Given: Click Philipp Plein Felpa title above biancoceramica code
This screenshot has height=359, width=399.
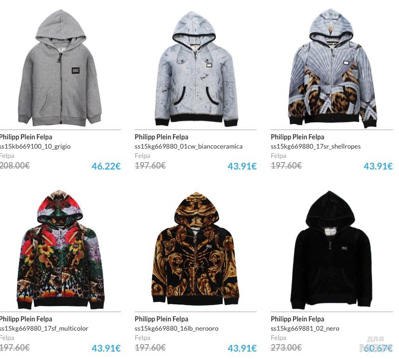Looking at the screenshot, I should point(161,137).
